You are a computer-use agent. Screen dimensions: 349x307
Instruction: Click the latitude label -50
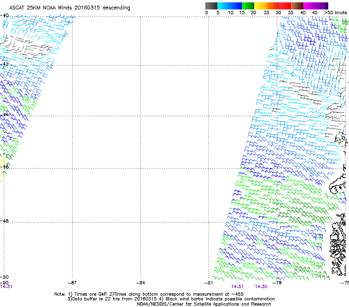pyautogui.click(x=4, y=277)
